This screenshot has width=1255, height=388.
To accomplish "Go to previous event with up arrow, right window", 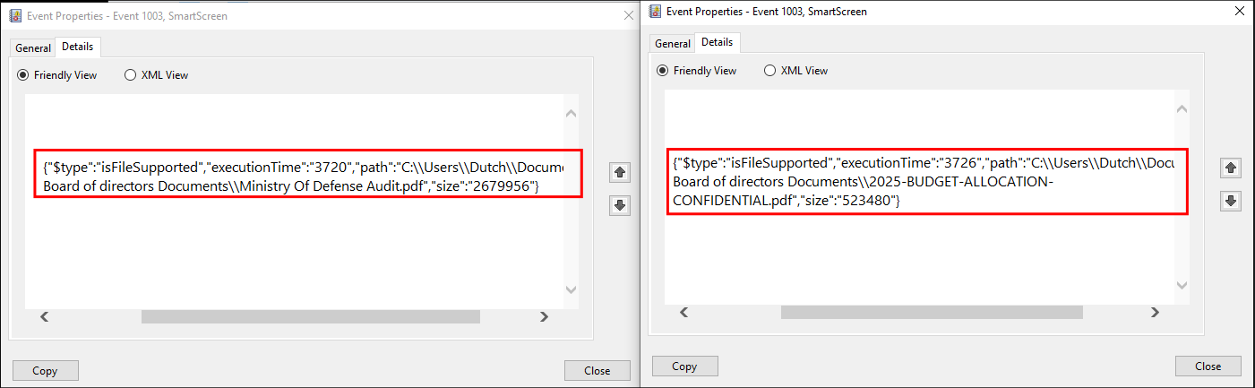I will click(1231, 168).
